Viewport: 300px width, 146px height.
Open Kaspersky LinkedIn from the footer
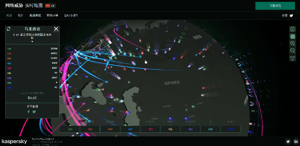pyautogui.click(x=296, y=141)
